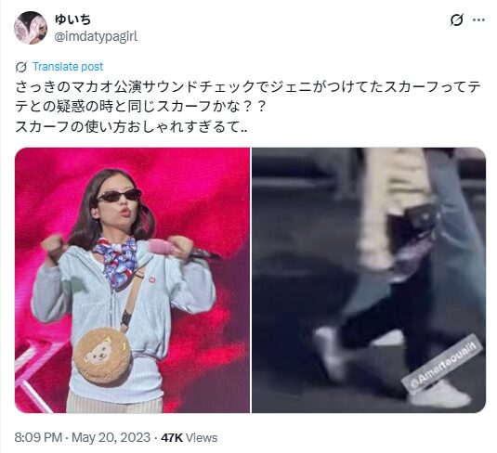Image resolution: width=497 pixels, height=453 pixels.
Task: Open the display name ゆいち
Action: pyautogui.click(x=72, y=19)
